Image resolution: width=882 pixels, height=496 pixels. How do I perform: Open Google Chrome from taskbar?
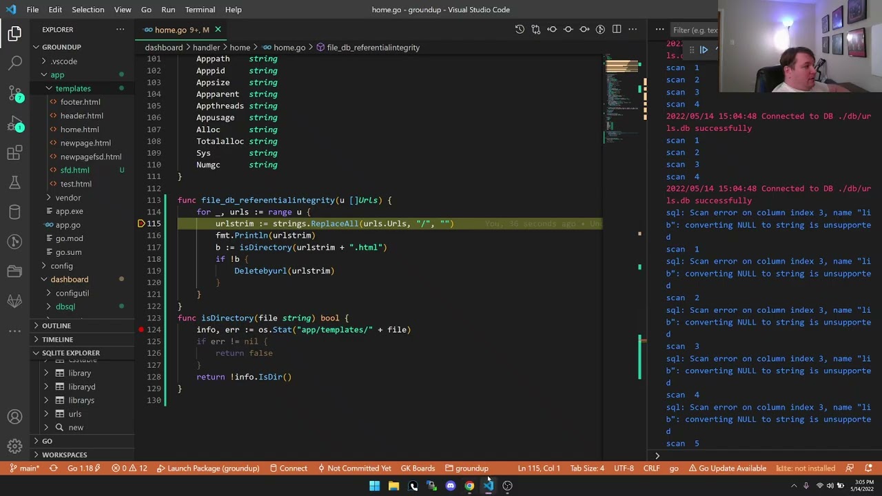(469, 486)
